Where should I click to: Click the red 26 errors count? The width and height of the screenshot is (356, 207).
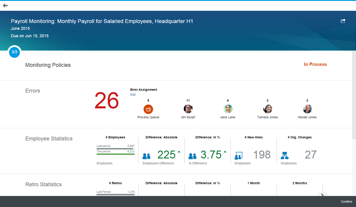click(107, 101)
